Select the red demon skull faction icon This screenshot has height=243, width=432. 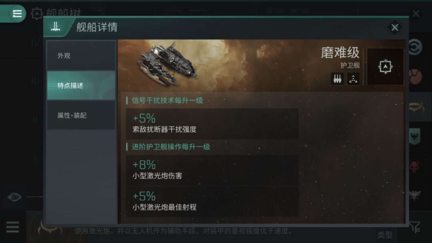(x=415, y=167)
